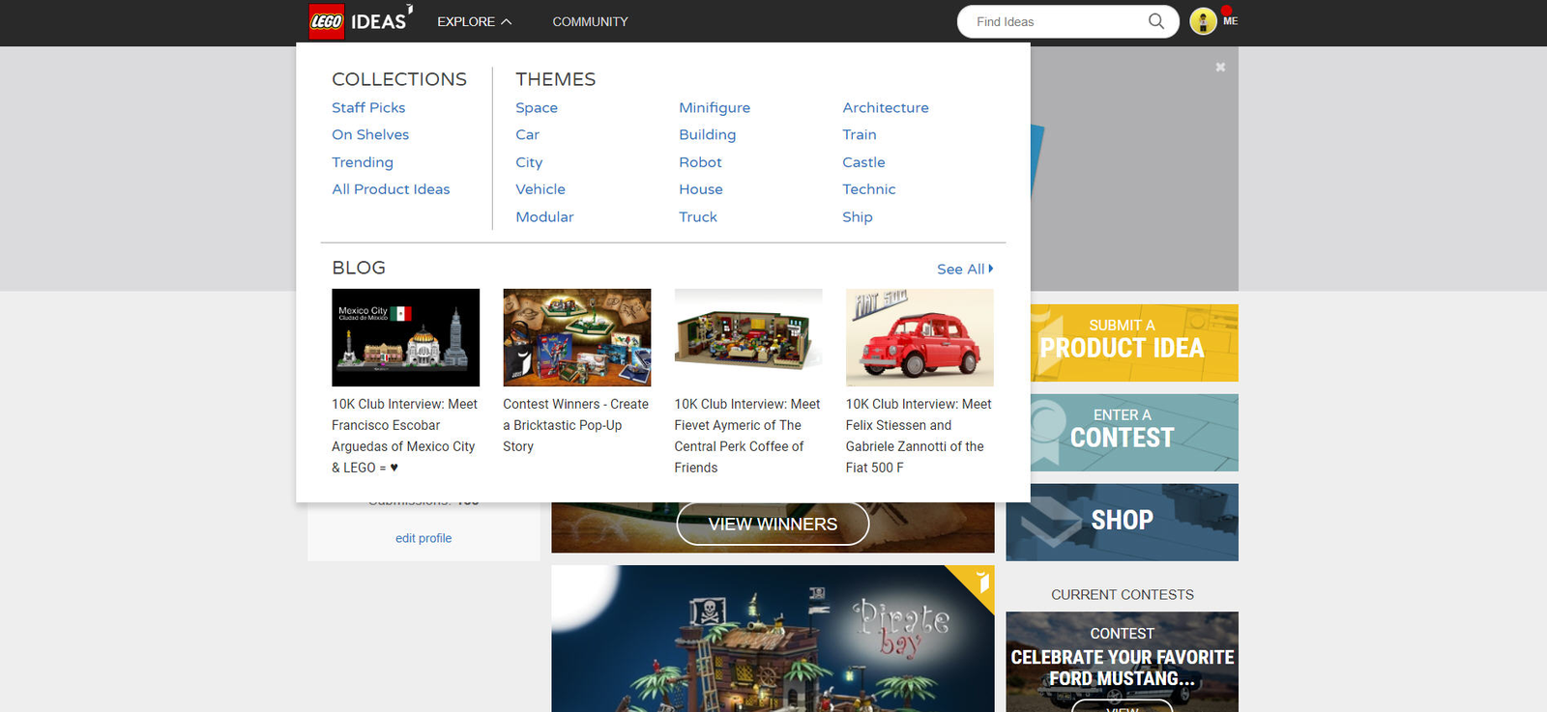This screenshot has height=712, width=1547.
Task: Open the Staff Picks collection
Action: coord(368,107)
